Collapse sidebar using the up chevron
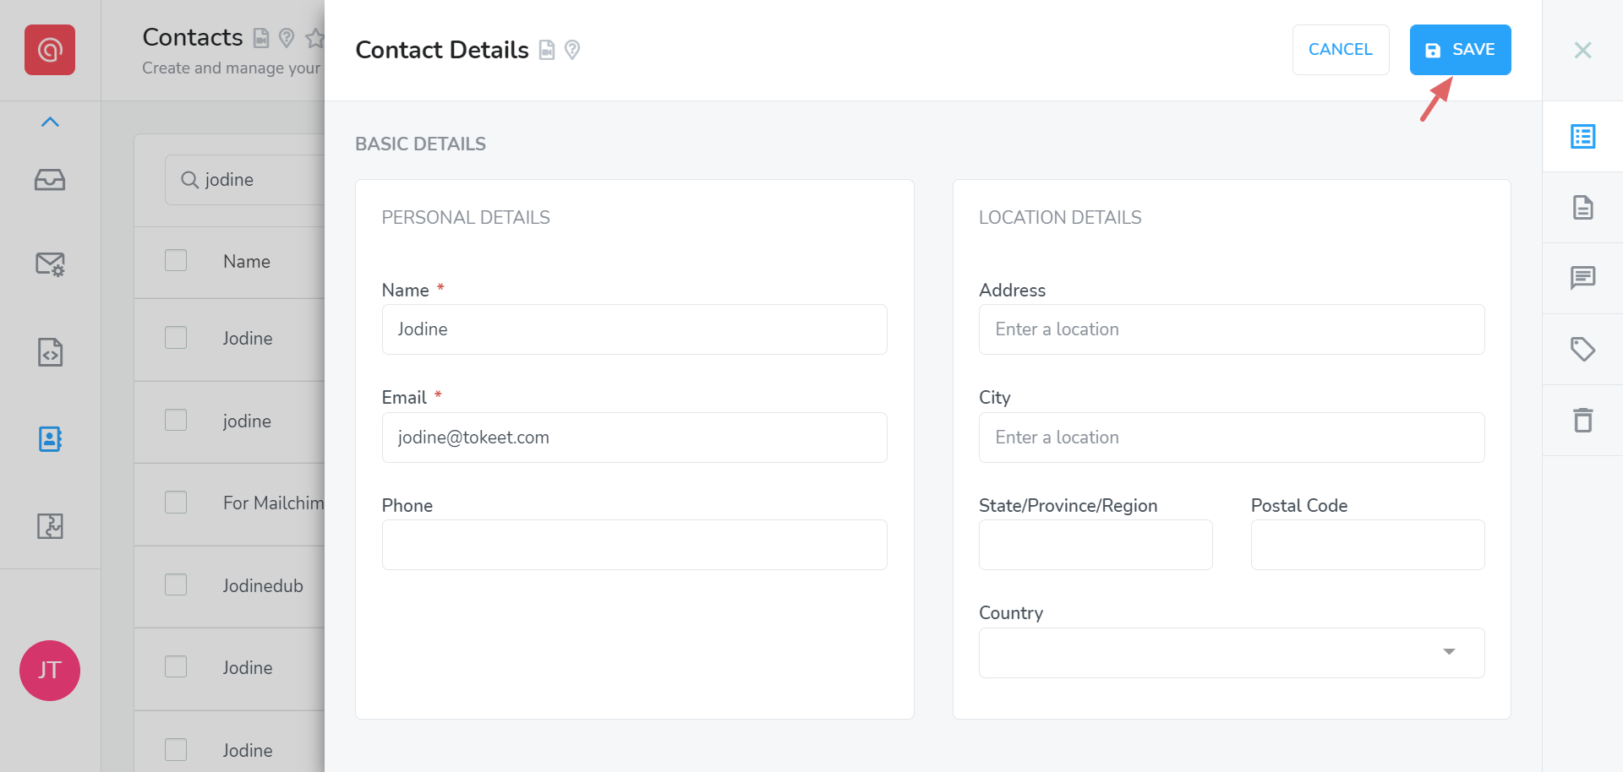The image size is (1623, 772). pyautogui.click(x=50, y=122)
